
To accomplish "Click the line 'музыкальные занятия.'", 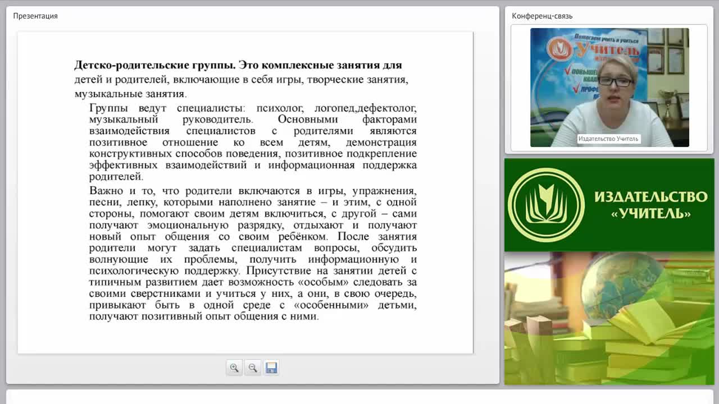I will pos(130,94).
